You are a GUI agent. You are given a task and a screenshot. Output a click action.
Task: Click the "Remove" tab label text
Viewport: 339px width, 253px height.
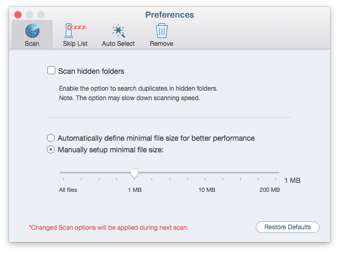(162, 44)
